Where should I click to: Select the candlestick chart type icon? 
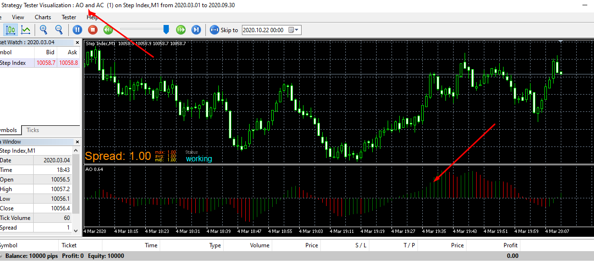(x=11, y=30)
